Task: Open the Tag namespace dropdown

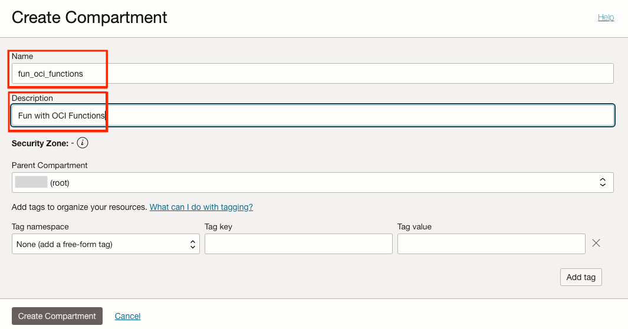Action: 106,244
